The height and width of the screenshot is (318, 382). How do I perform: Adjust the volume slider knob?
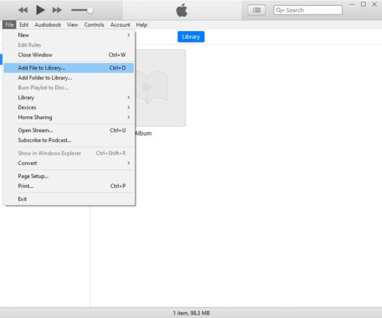pos(90,10)
